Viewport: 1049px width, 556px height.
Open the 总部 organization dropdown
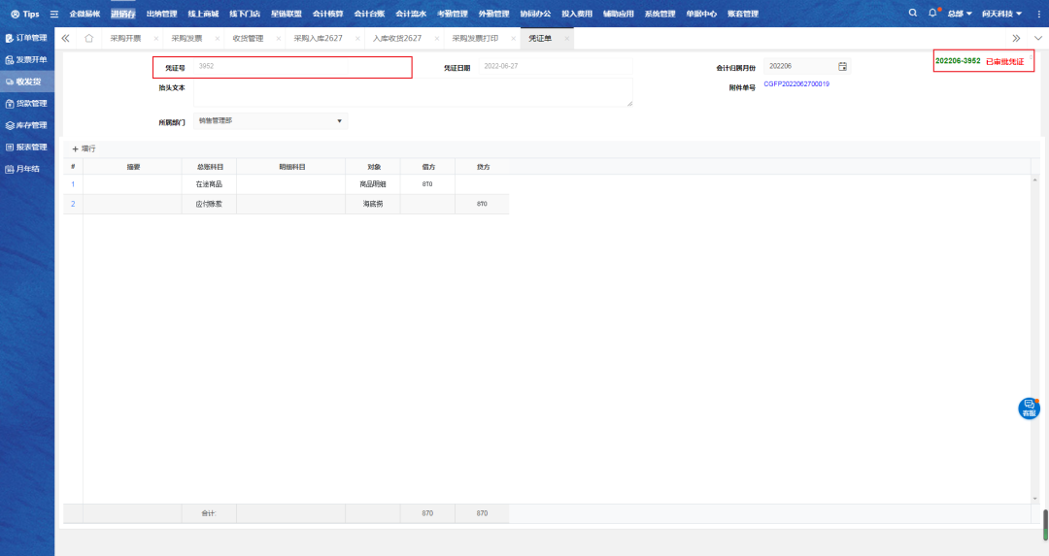pyautogui.click(x=960, y=15)
